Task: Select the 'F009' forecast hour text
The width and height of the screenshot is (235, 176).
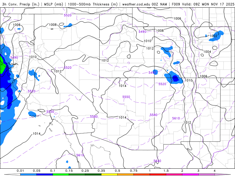Action: (x=176, y=4)
